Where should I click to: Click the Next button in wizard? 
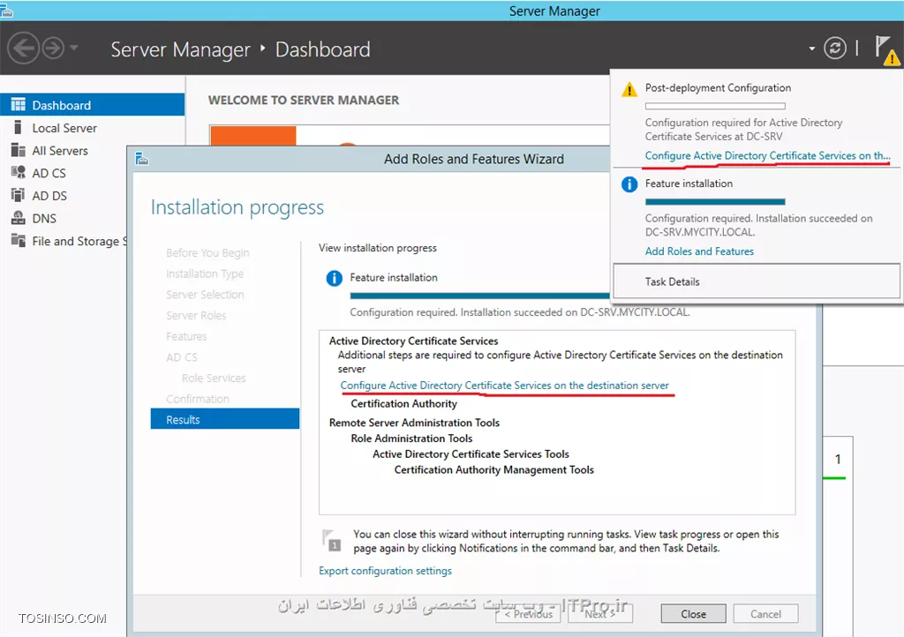tap(600, 614)
